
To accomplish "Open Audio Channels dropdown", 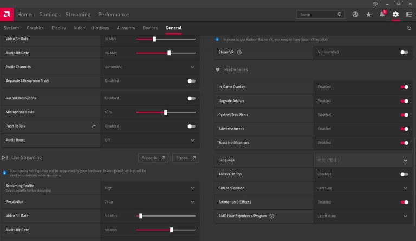I will pos(150,67).
